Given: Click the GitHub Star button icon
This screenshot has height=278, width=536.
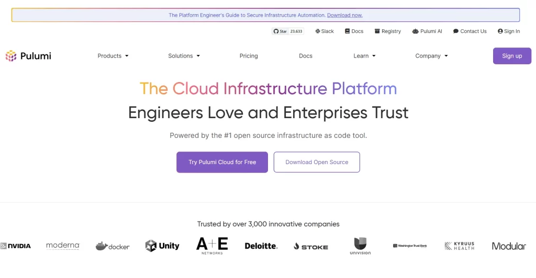Looking at the screenshot, I should 276,31.
